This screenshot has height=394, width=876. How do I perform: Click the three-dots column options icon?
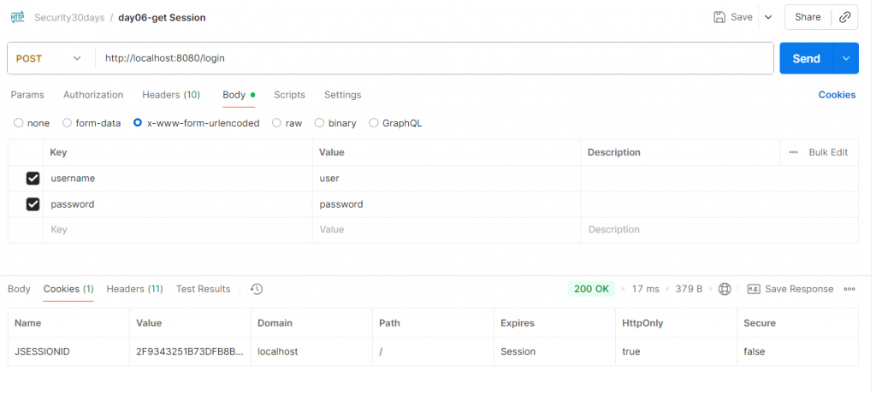pyautogui.click(x=793, y=152)
